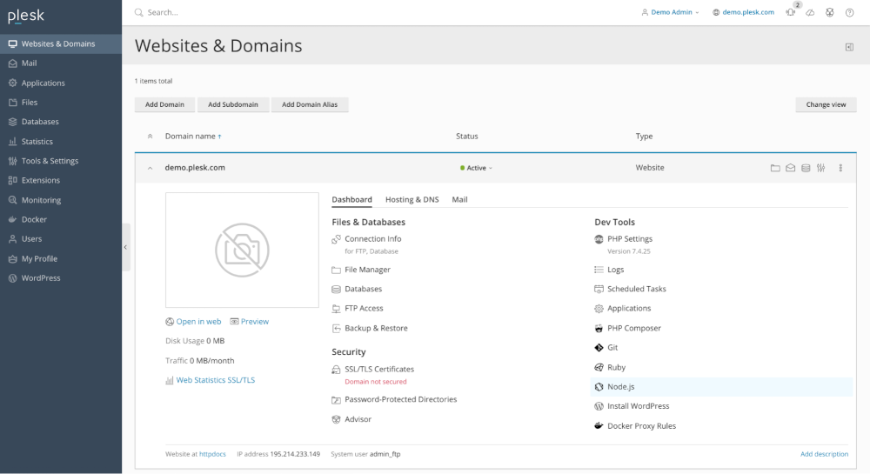Collapse the demo.plesk.com domain row chevron

(150, 168)
